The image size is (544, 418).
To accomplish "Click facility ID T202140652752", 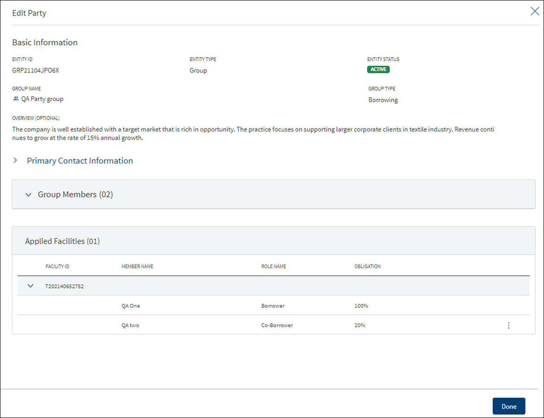I will (64, 286).
